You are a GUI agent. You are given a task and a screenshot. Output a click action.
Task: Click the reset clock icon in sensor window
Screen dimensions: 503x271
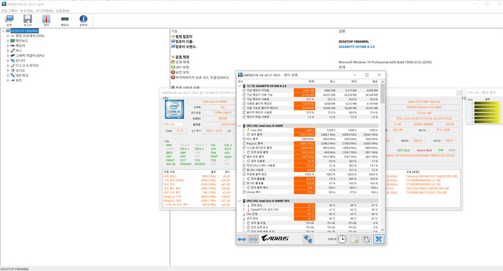(342, 239)
